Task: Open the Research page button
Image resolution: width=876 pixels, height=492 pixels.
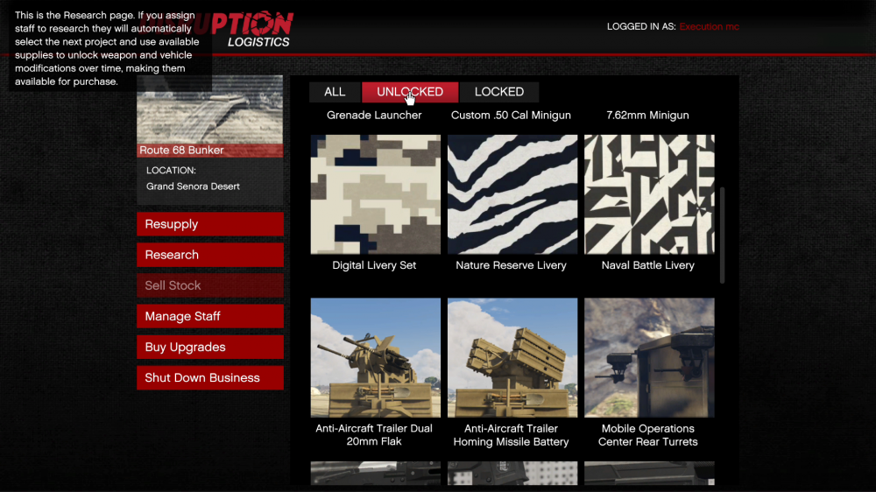Action: [x=210, y=255]
